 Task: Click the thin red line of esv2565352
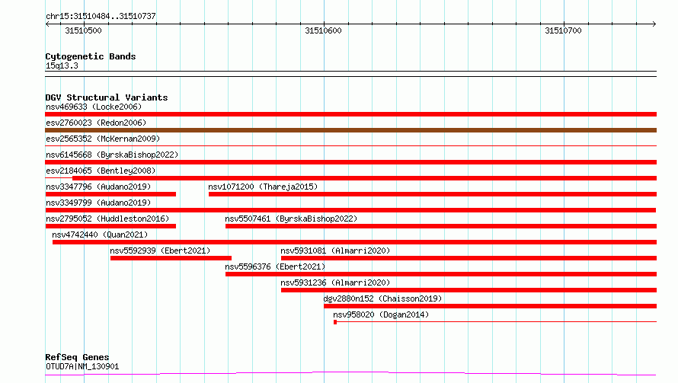coord(350,146)
